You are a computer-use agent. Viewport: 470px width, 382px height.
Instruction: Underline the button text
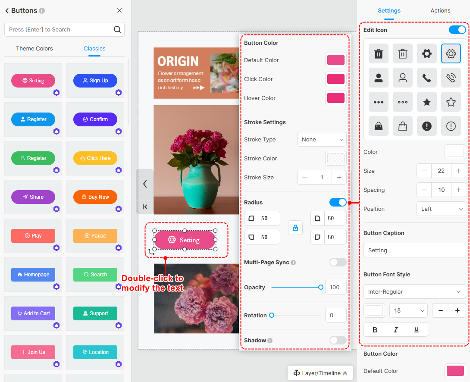click(x=417, y=330)
